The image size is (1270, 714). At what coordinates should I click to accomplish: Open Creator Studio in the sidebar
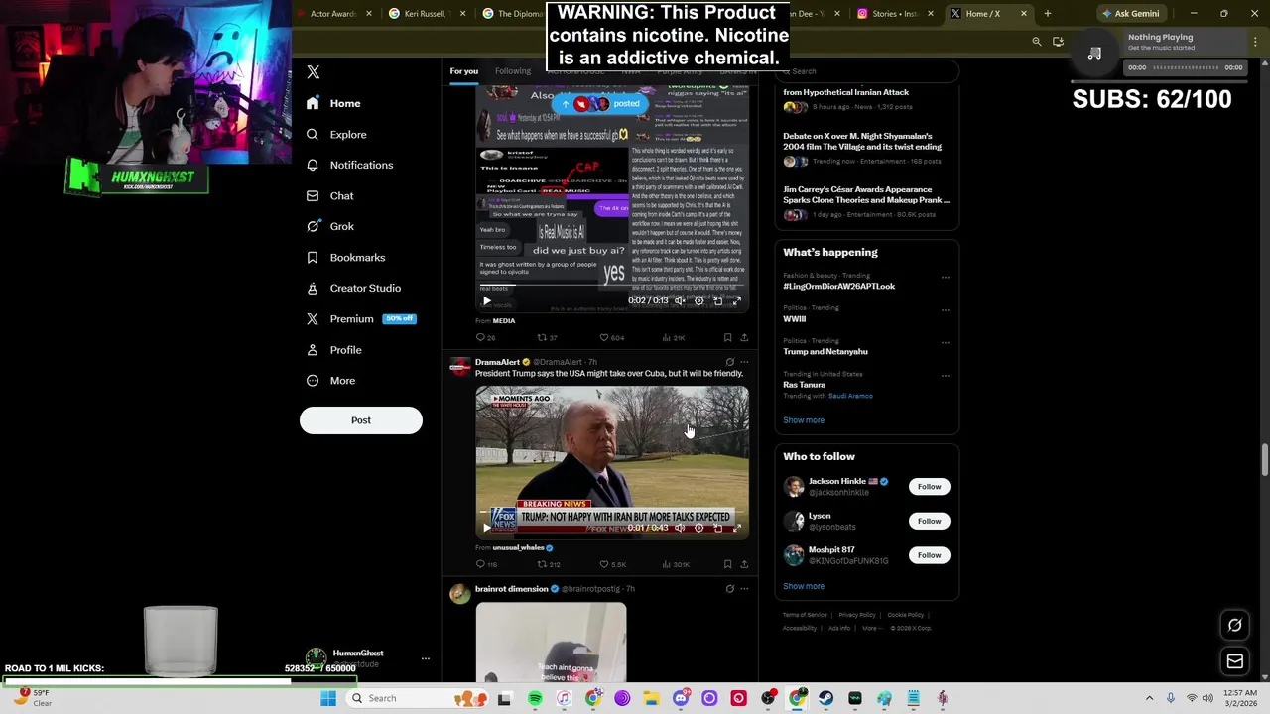(x=353, y=288)
